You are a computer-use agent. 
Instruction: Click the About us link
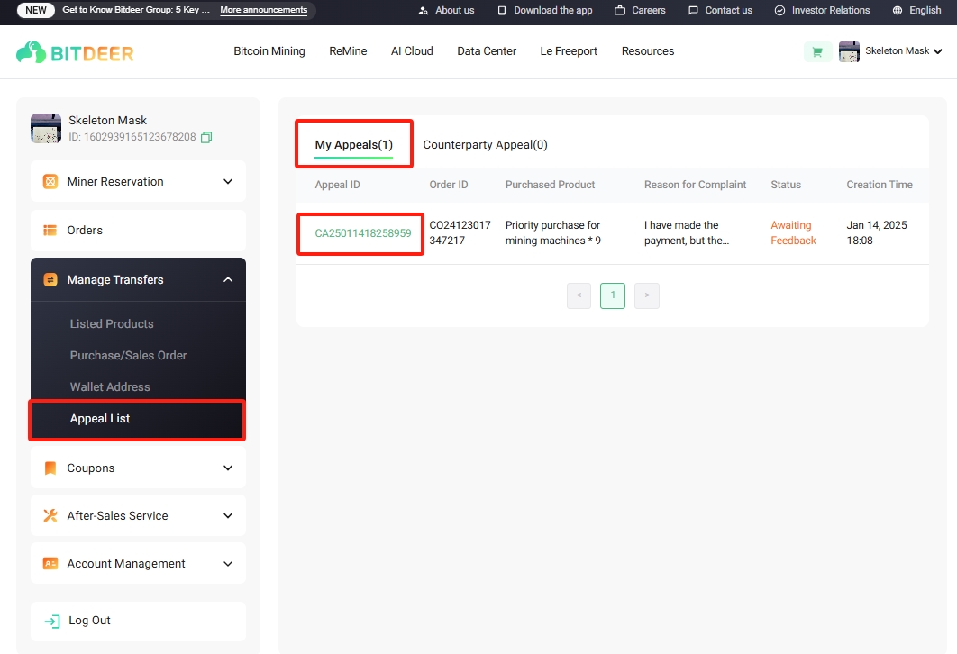coord(455,11)
